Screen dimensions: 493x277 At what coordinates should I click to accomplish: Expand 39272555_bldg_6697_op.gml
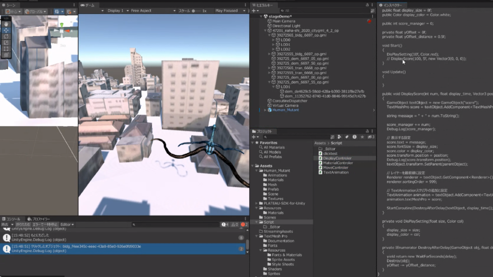[270, 54]
